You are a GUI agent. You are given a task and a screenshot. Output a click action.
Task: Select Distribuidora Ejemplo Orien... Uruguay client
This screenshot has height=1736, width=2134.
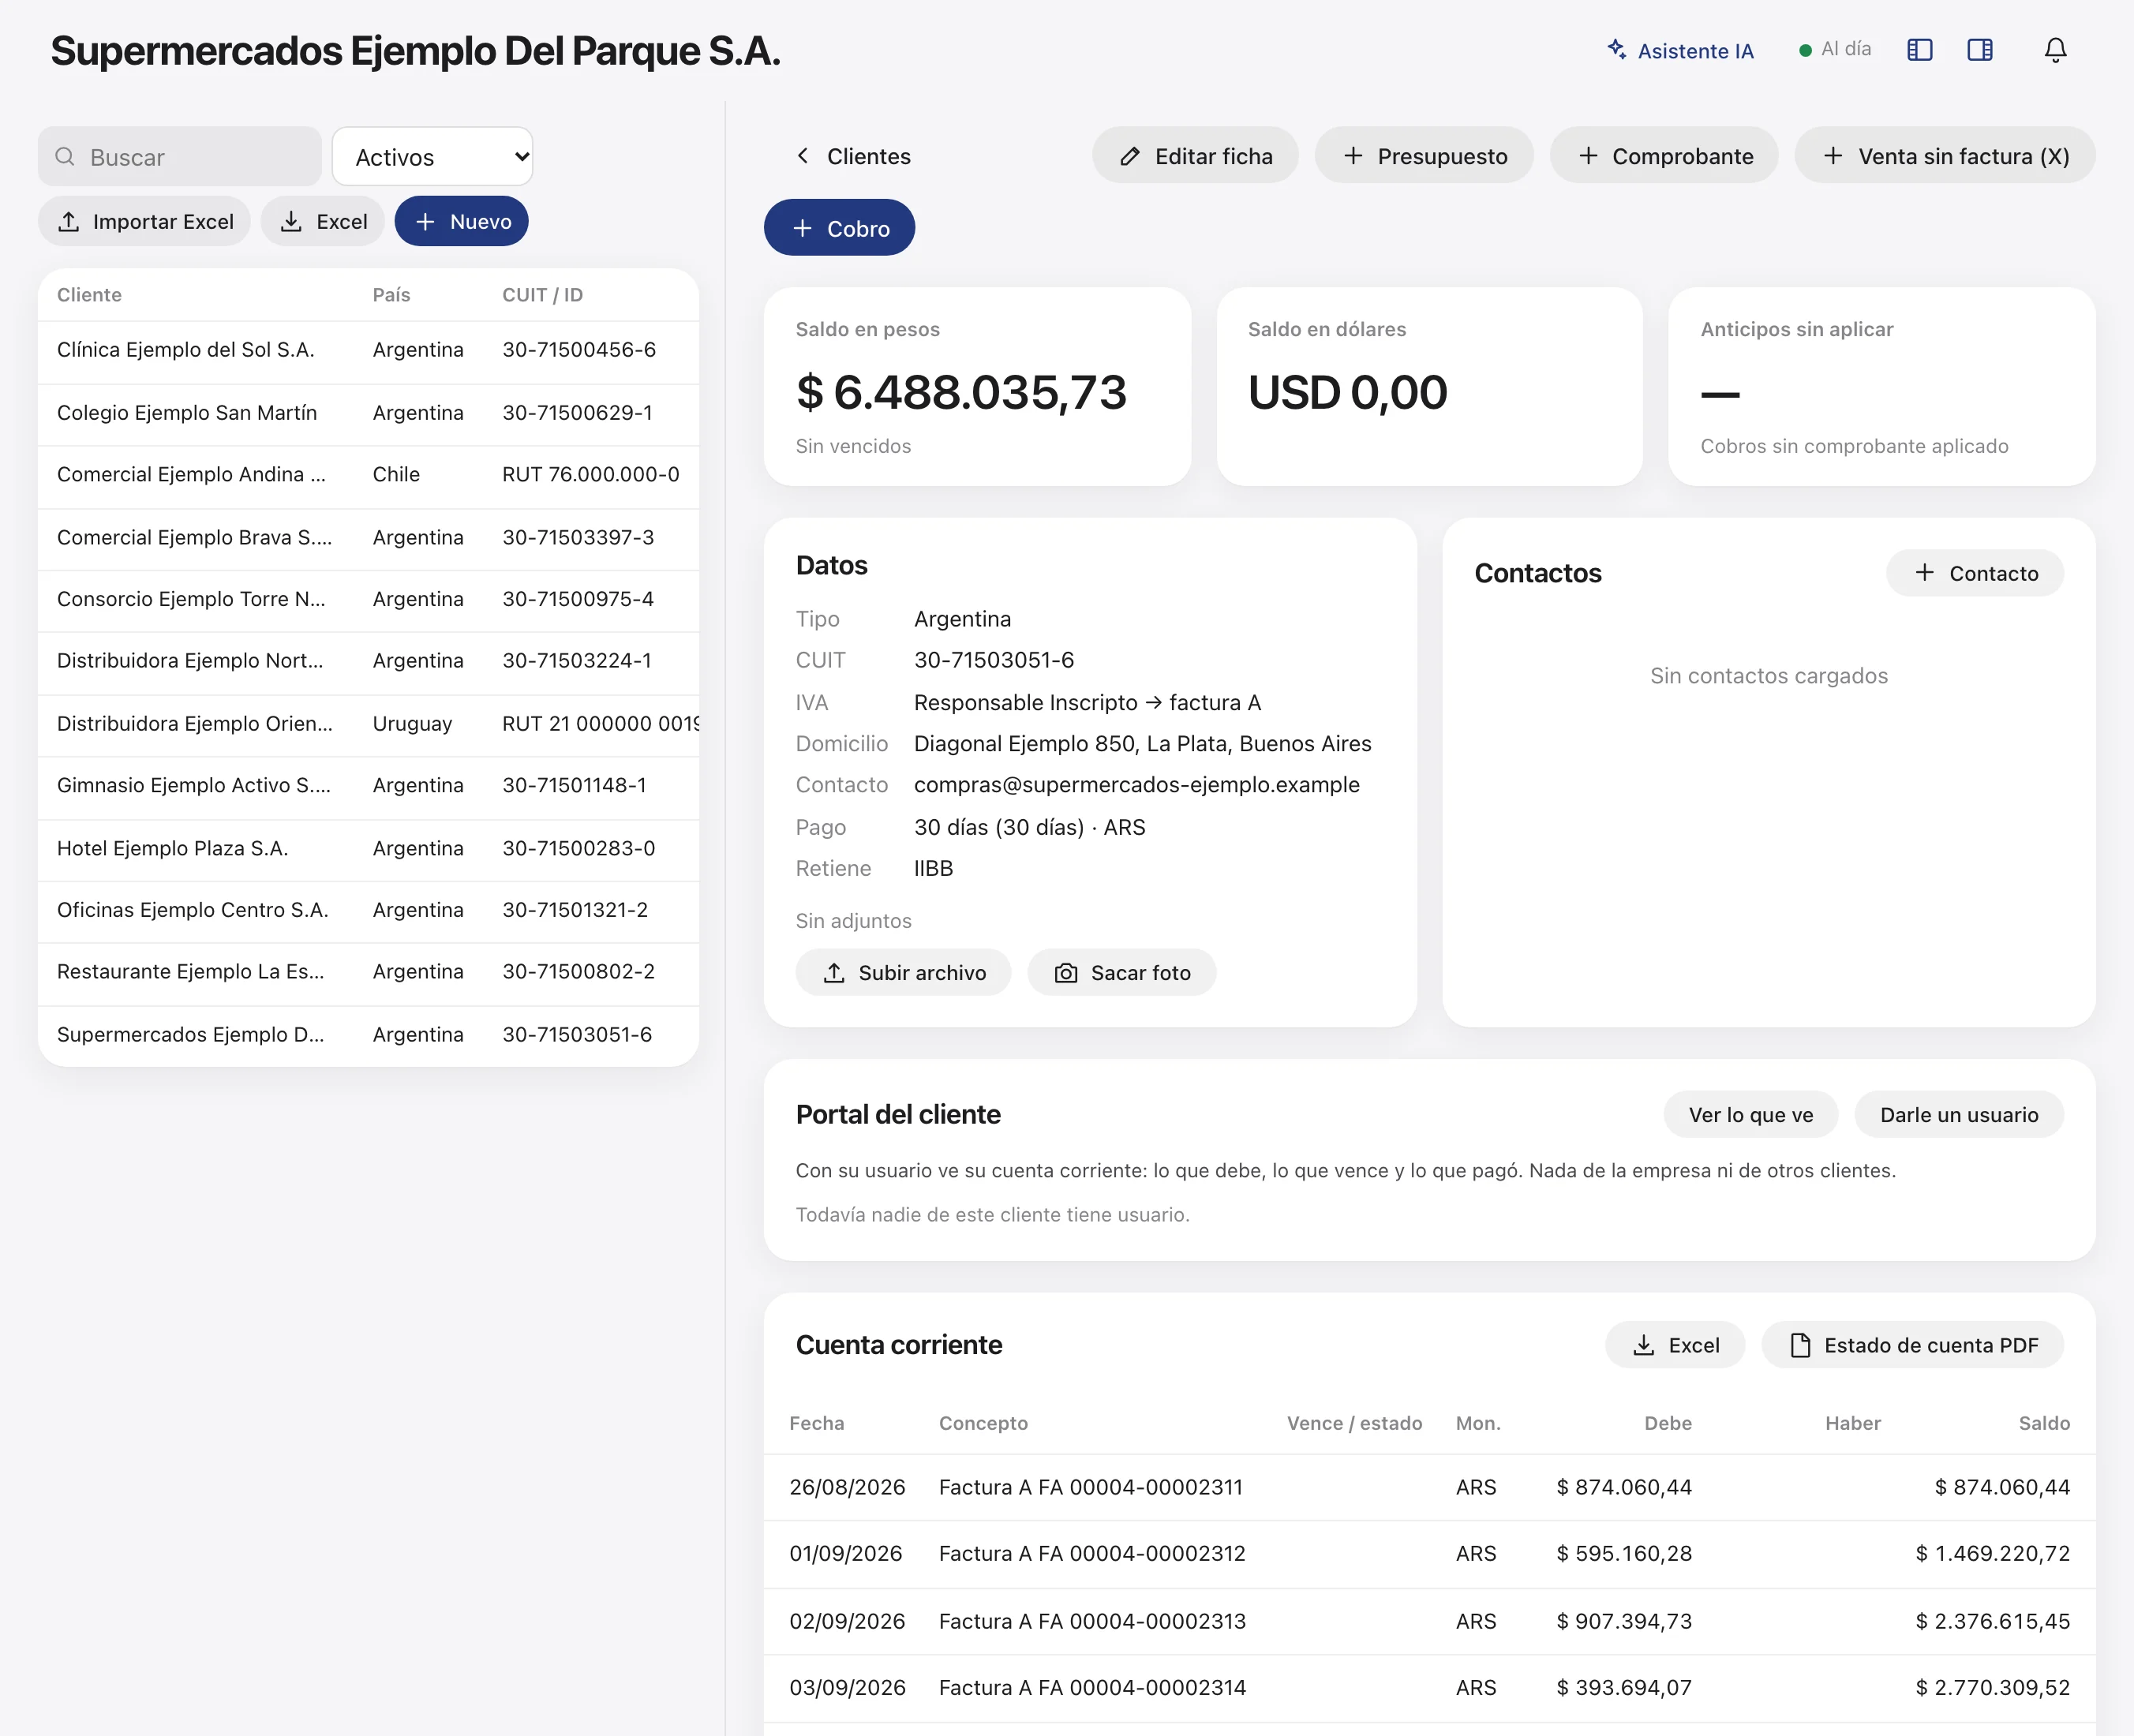click(x=368, y=725)
